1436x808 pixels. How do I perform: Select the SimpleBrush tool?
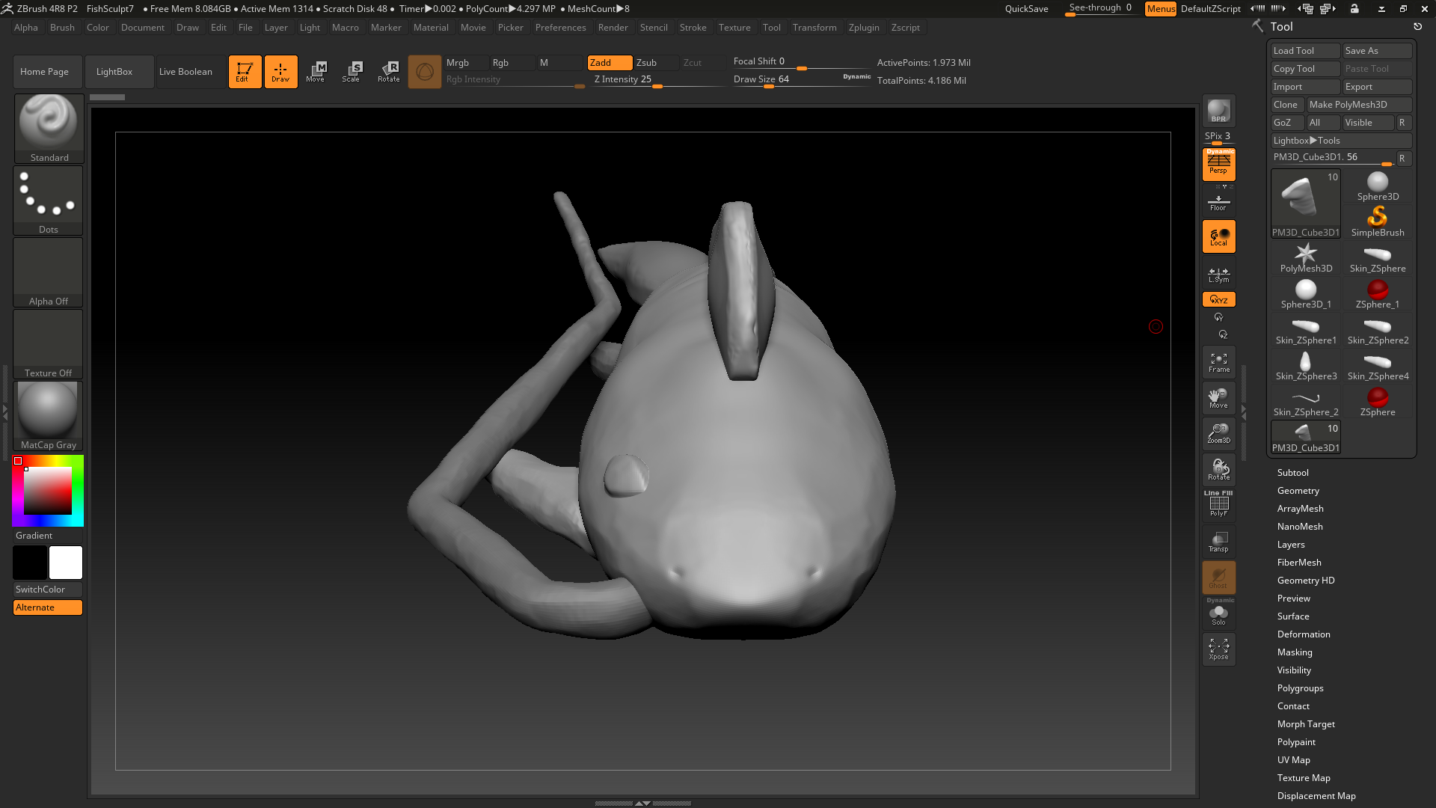(x=1378, y=222)
